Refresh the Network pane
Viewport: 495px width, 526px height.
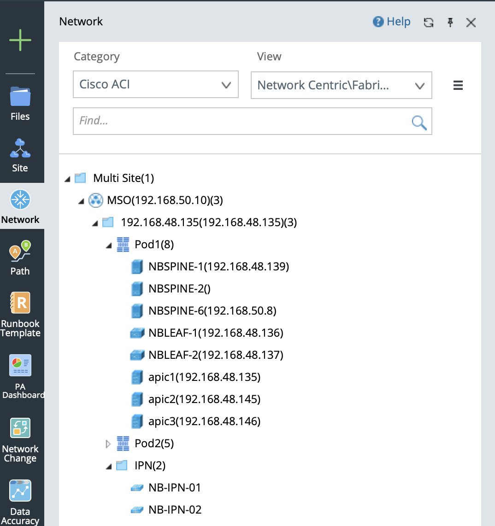click(x=429, y=23)
